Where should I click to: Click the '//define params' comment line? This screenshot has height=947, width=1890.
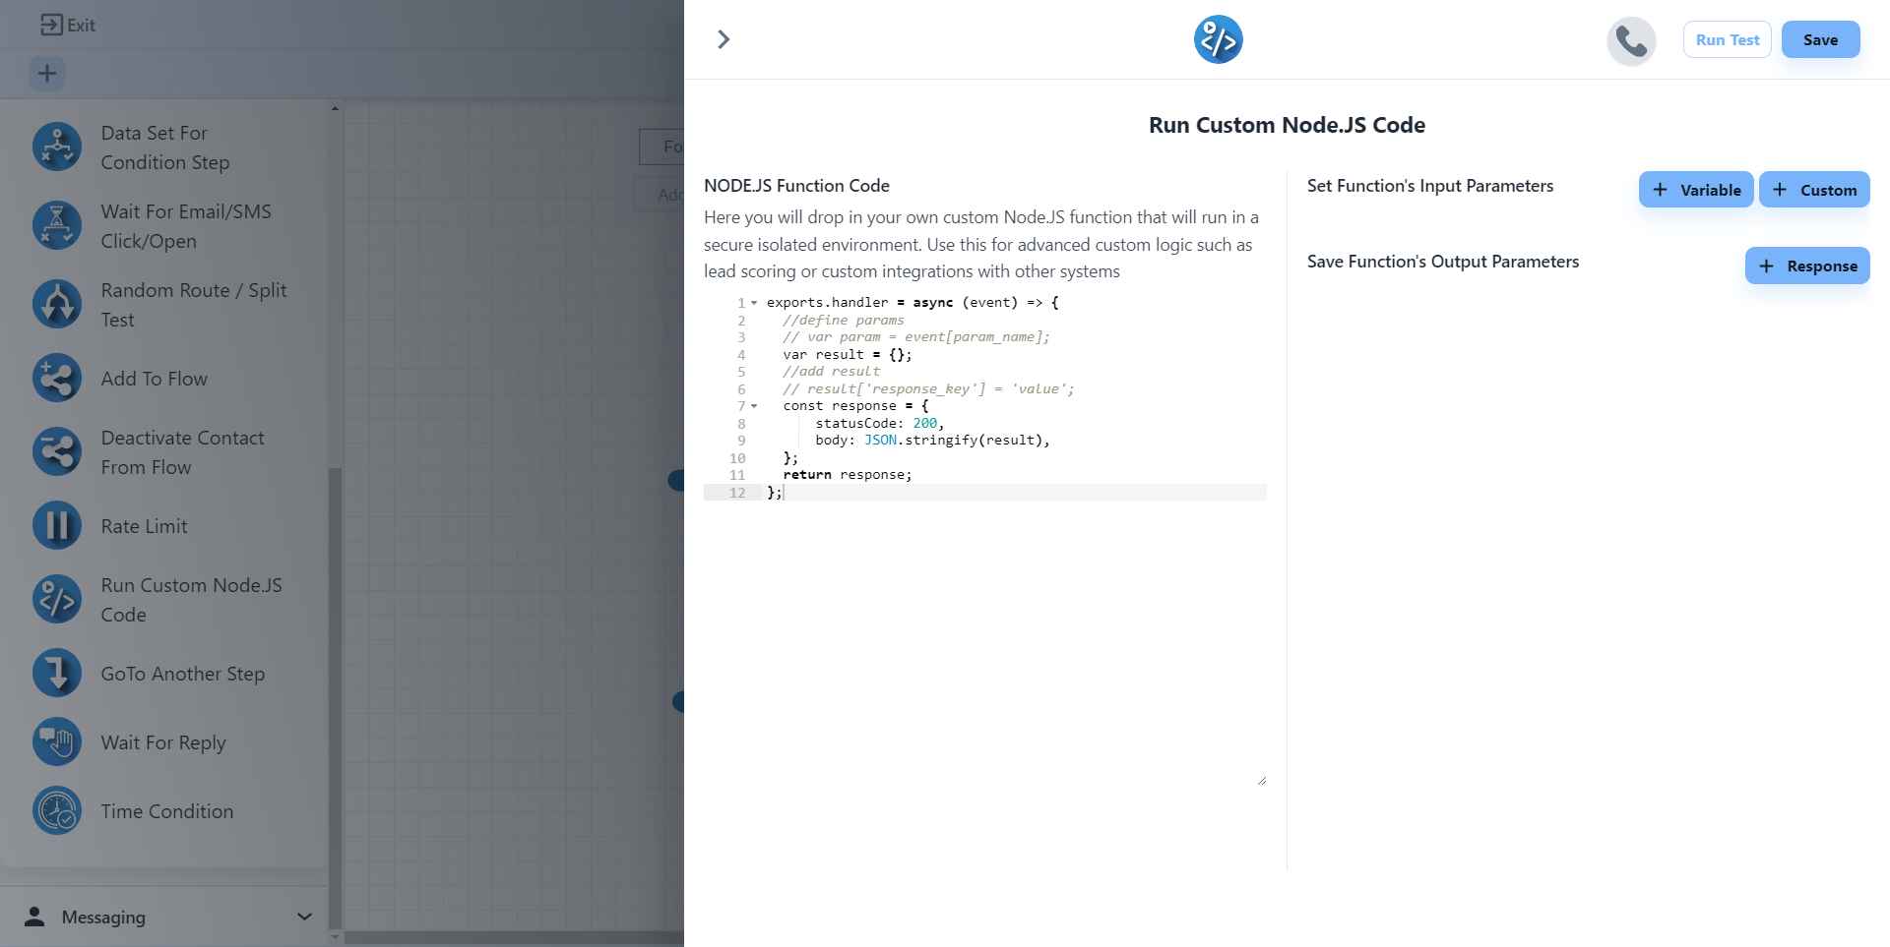(x=844, y=321)
